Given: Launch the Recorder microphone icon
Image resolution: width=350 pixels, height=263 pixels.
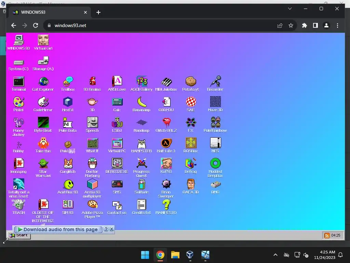Looking at the screenshot, I should pyautogui.click(x=215, y=84).
